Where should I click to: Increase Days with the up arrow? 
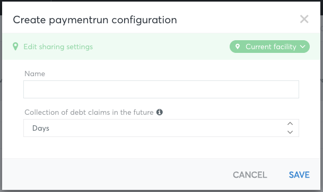290,124
